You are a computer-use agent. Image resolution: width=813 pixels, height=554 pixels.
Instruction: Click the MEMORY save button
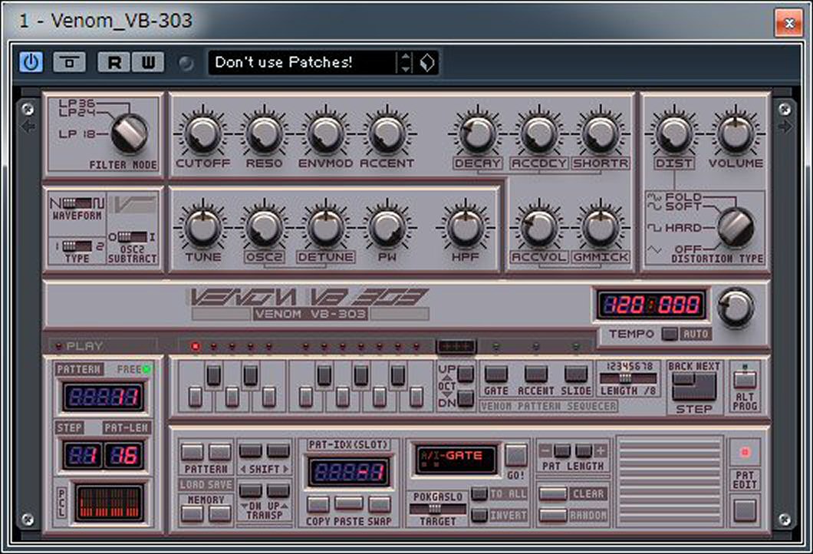(x=219, y=513)
